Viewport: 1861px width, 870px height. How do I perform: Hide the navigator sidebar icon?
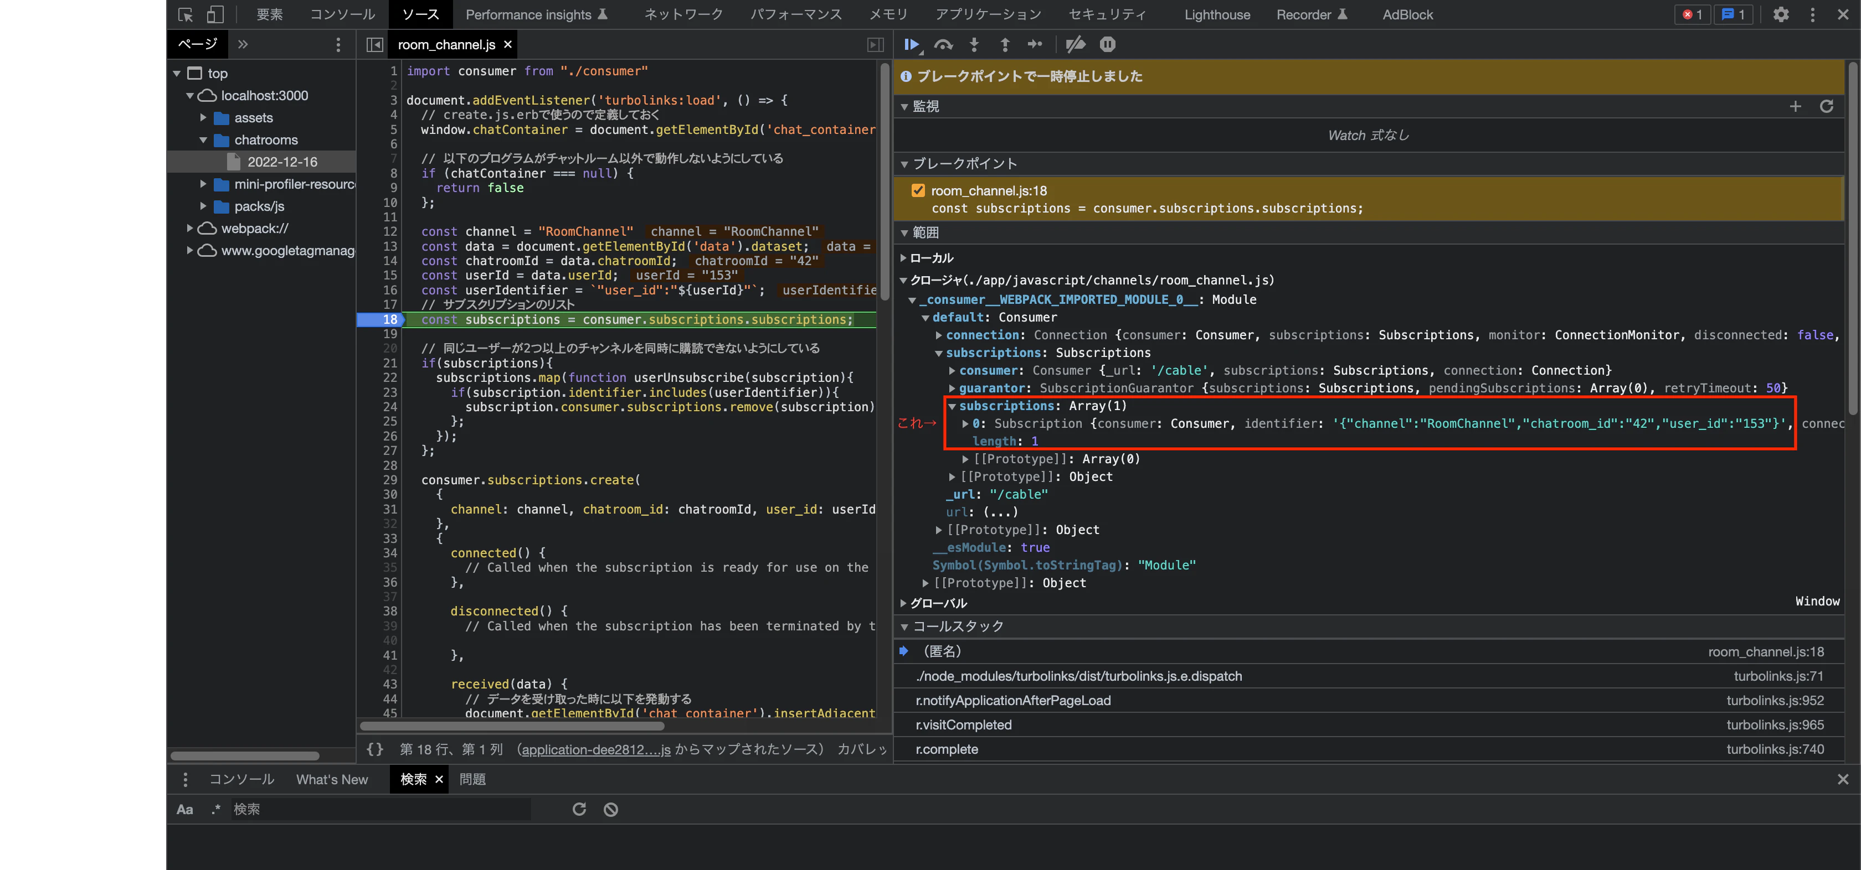(x=374, y=45)
